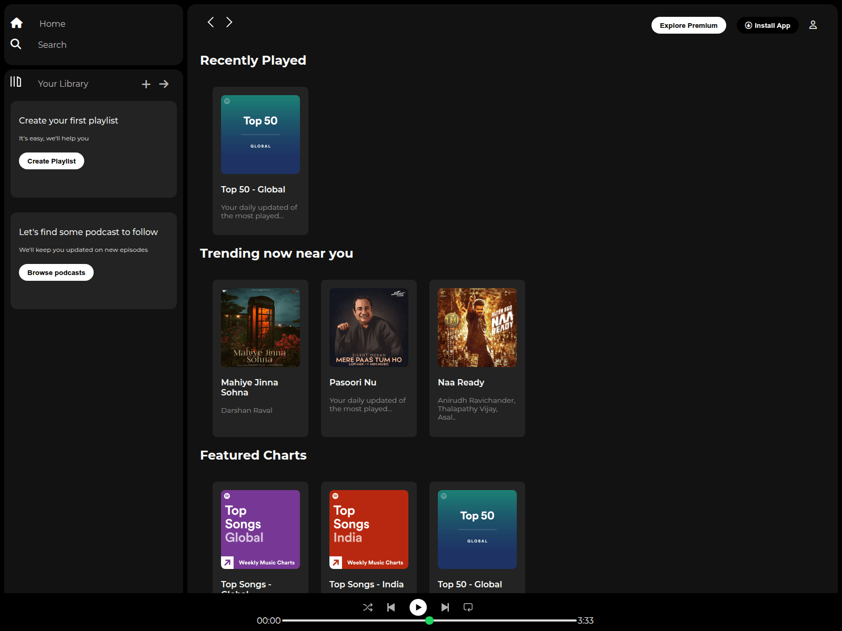The image size is (842, 631).
Task: Open Top 50 Global in Featured Charts
Action: pyautogui.click(x=477, y=530)
